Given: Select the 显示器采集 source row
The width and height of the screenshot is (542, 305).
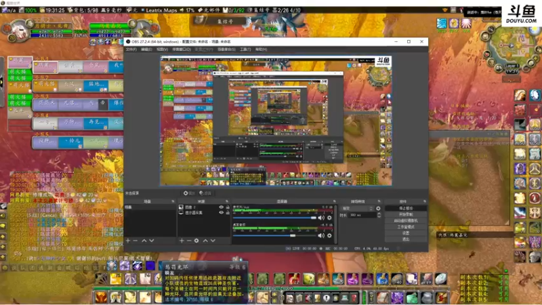Looking at the screenshot, I should (x=204, y=212).
